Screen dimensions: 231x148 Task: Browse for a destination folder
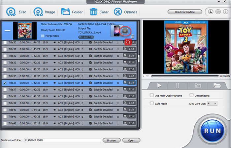tap(112, 140)
